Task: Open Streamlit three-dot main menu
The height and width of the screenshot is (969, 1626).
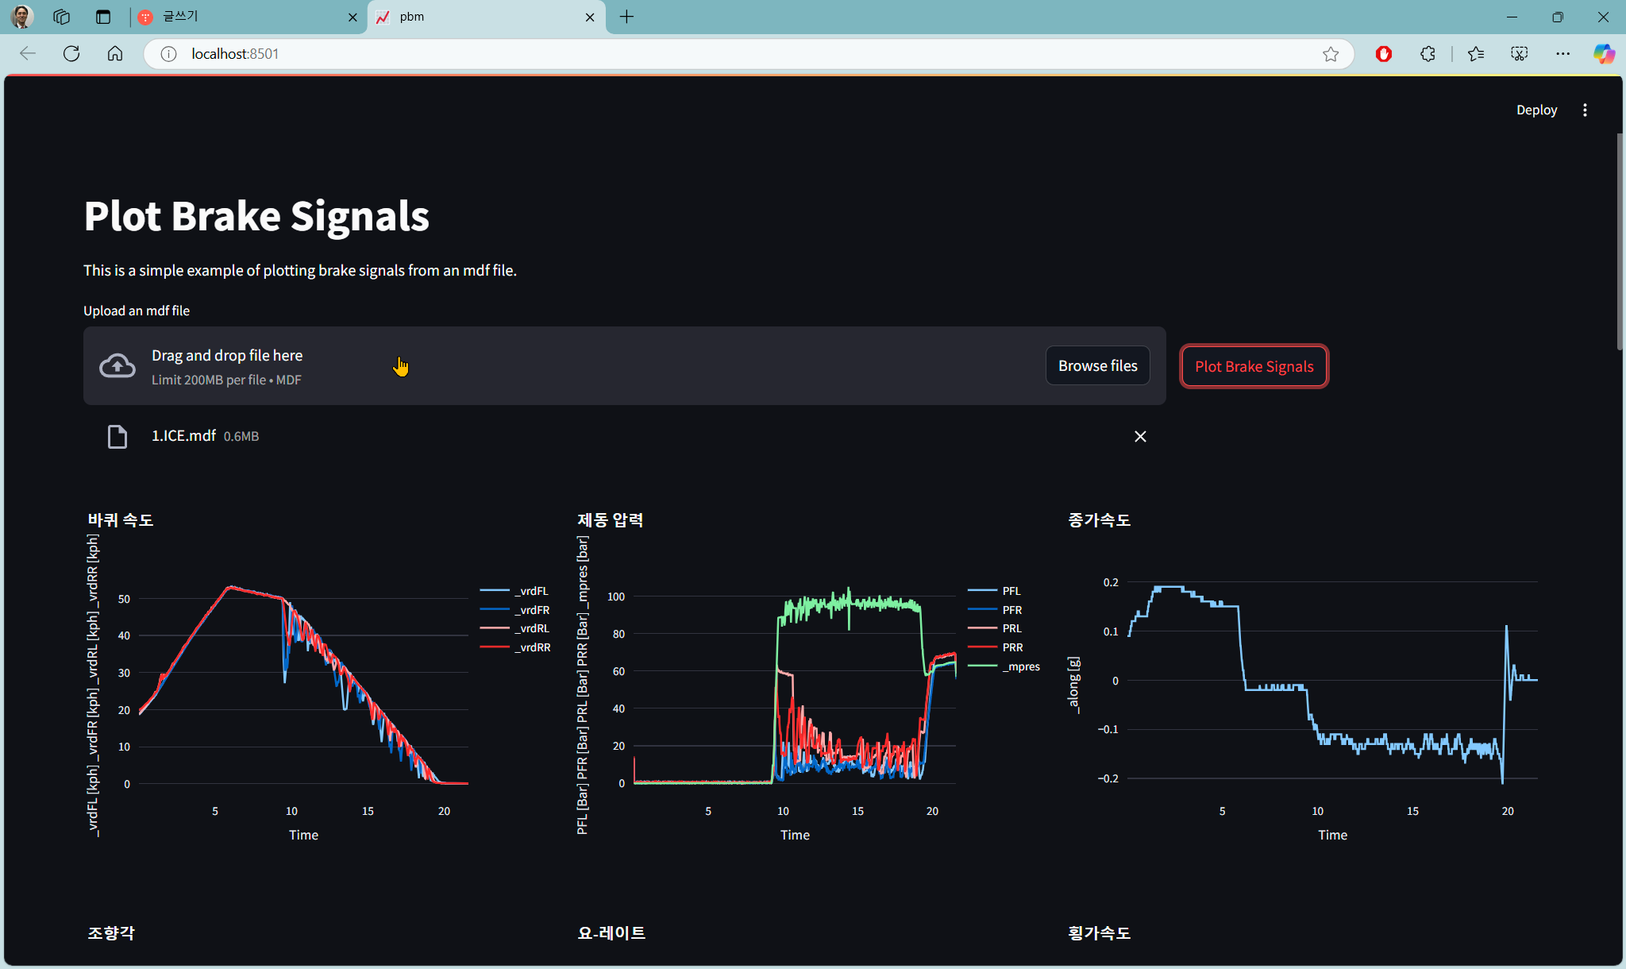Action: click(x=1585, y=110)
